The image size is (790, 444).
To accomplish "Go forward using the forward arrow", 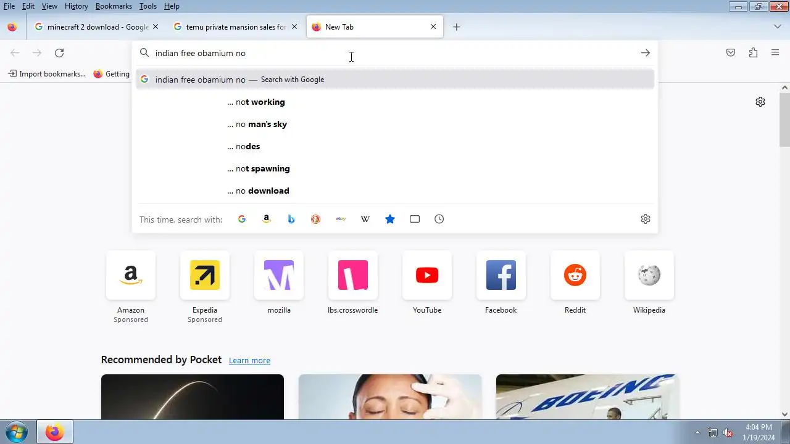I will pos(37,53).
